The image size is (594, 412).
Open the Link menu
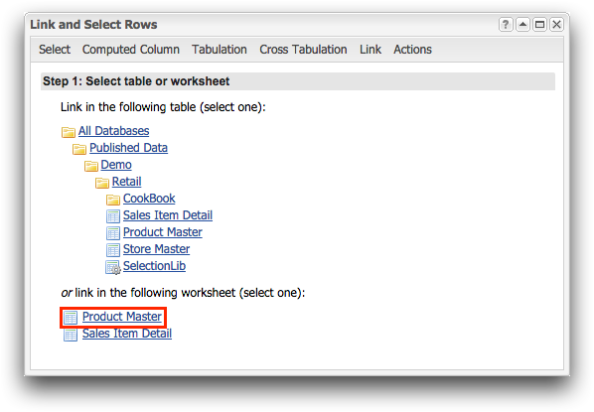[x=371, y=50]
